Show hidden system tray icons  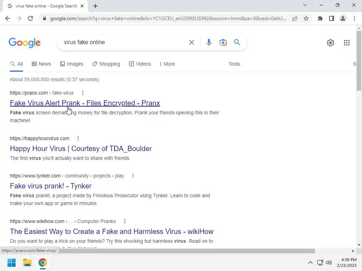click(310, 263)
